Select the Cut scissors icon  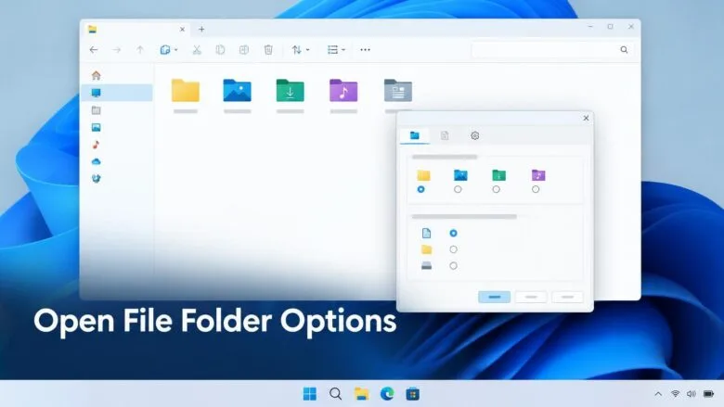(x=197, y=50)
